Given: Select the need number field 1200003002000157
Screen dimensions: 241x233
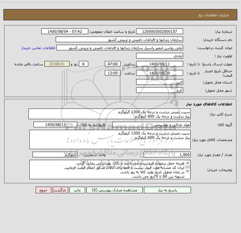Looking at the screenshot, I should 160,31.
